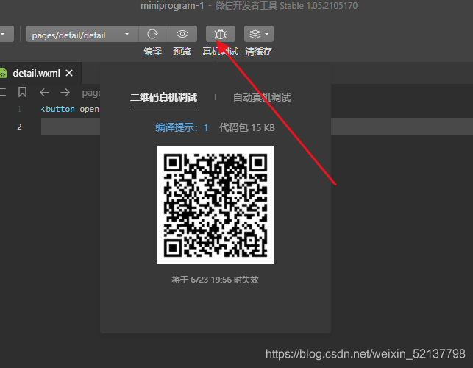The height and width of the screenshot is (368, 473).
Task: Open the pages/detail/detail compile mode dropdown
Action: pyautogui.click(x=82, y=34)
